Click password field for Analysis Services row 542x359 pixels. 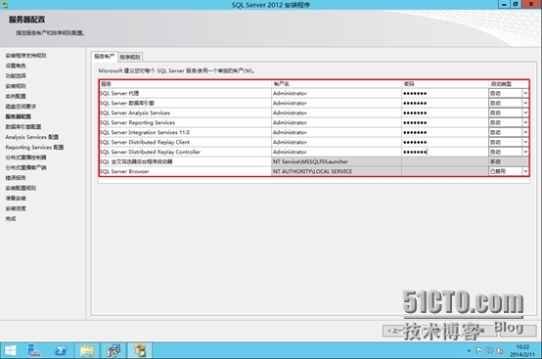[x=444, y=113]
